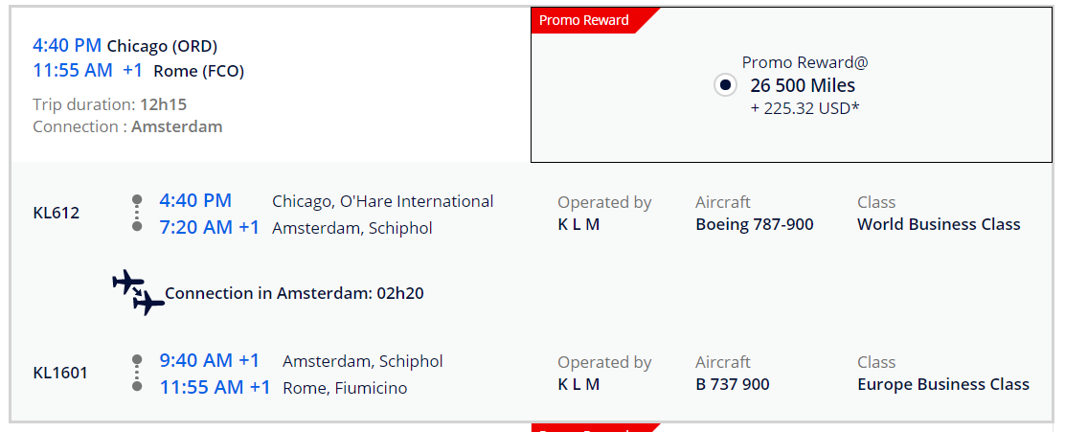
Task: Click Europe Business Class label
Action: (x=943, y=384)
